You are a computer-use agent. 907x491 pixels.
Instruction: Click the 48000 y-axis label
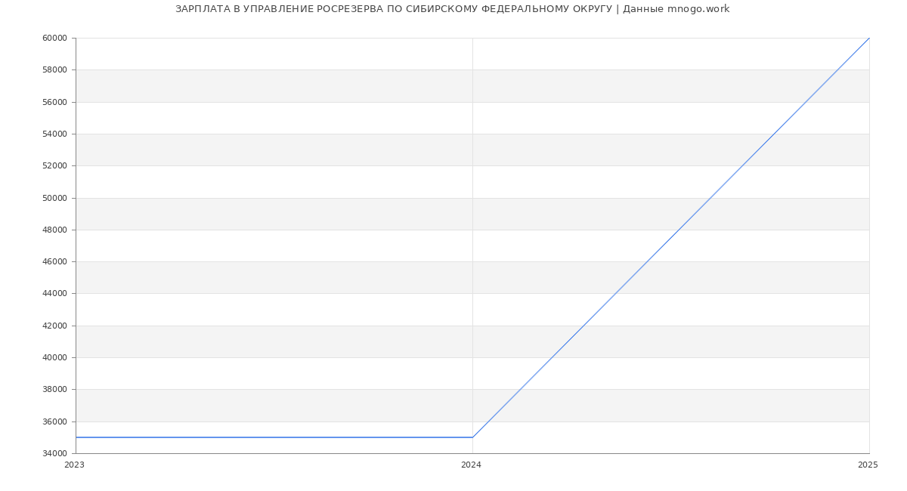(x=54, y=230)
